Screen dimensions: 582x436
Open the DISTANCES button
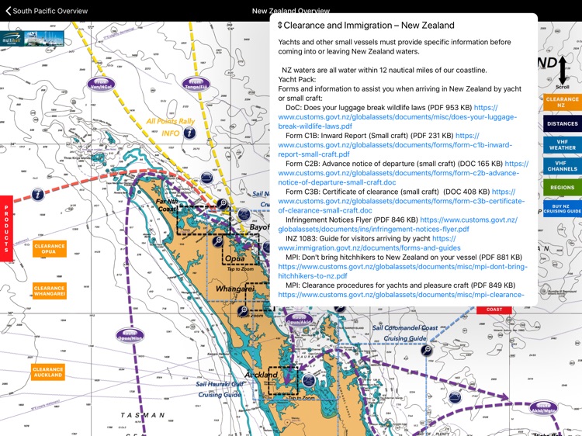click(x=562, y=123)
